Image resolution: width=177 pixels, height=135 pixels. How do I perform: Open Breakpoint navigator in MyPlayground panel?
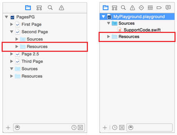pyautogui.click(x=159, y=8)
